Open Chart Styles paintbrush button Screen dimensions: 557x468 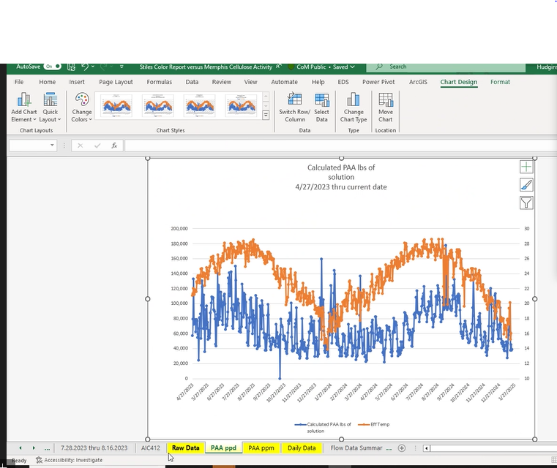tap(526, 185)
